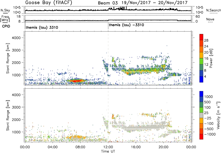This screenshot has width=221, height=153.
Task: Click the '60' tick on the Nave axis
Action: coord(198,17)
